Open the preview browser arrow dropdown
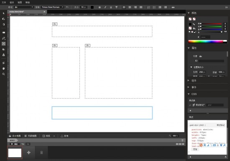Image resolution: width=230 pixels, height=161 pixels. click(x=54, y=136)
